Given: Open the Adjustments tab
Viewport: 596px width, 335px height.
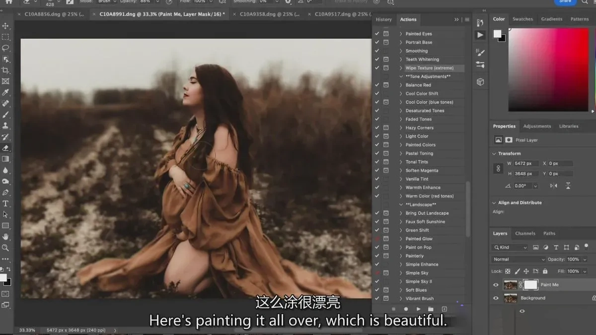Looking at the screenshot, I should click(537, 126).
